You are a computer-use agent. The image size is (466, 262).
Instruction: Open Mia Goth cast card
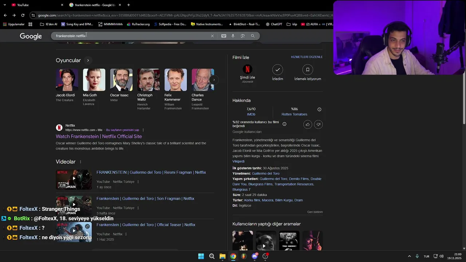pos(94,87)
